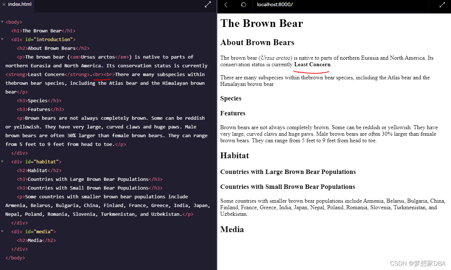The image size is (451, 270).
Task: Click the strong Least Concern tag in code
Action: point(47,75)
